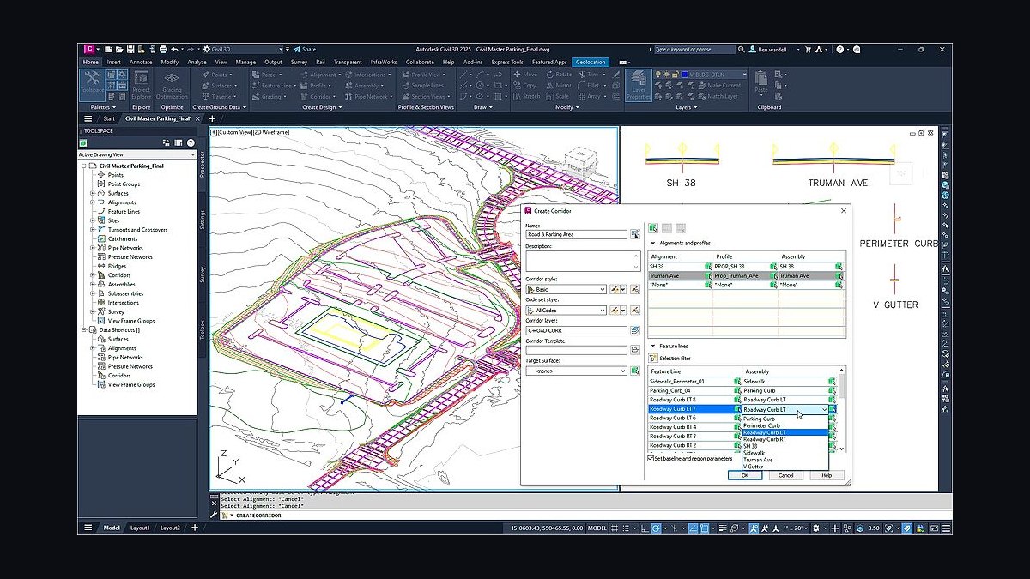Expand the Surfaces node in Prospector

point(93,193)
